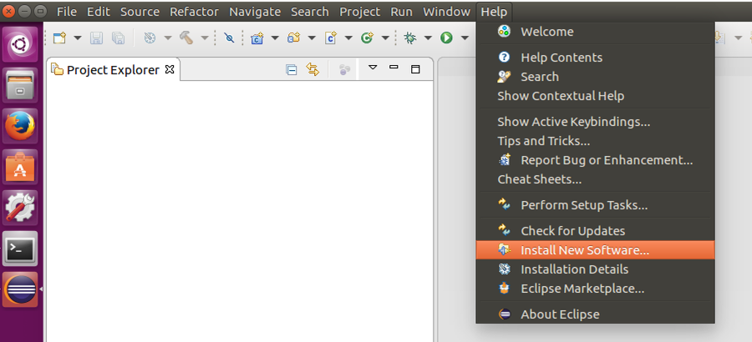Choose Report Bug or Enhancement...
752x342 pixels.
tap(595, 160)
